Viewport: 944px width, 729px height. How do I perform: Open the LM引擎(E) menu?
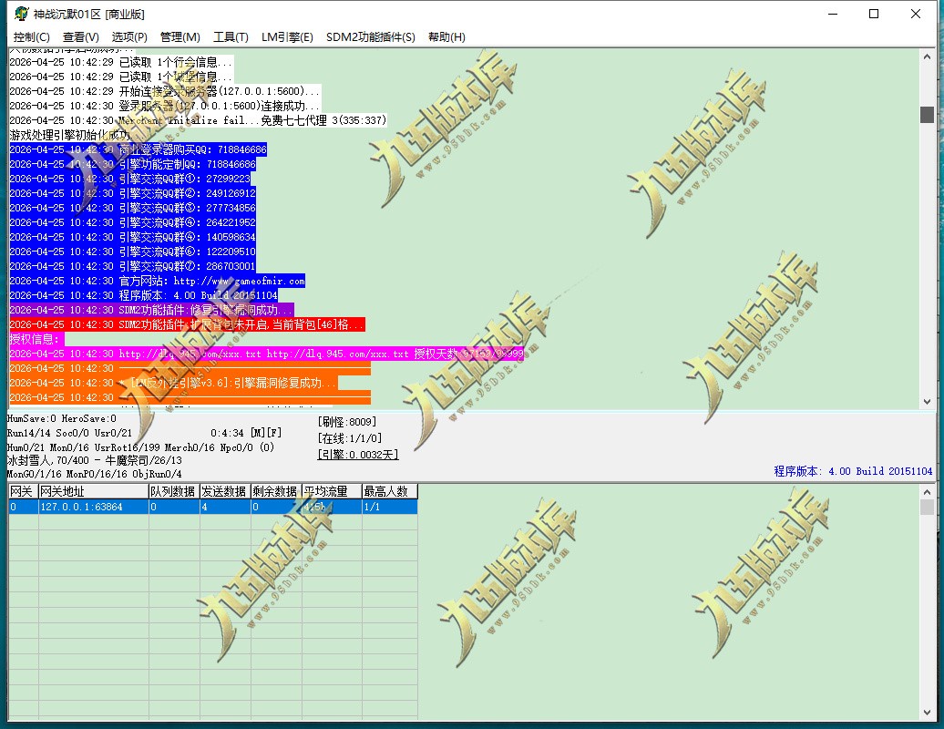287,37
